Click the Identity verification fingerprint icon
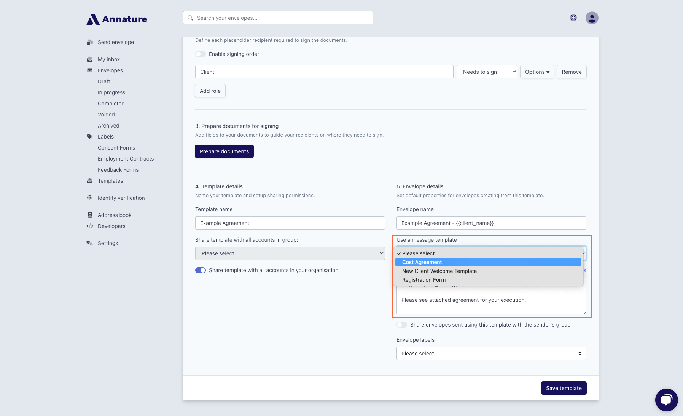 click(x=90, y=198)
